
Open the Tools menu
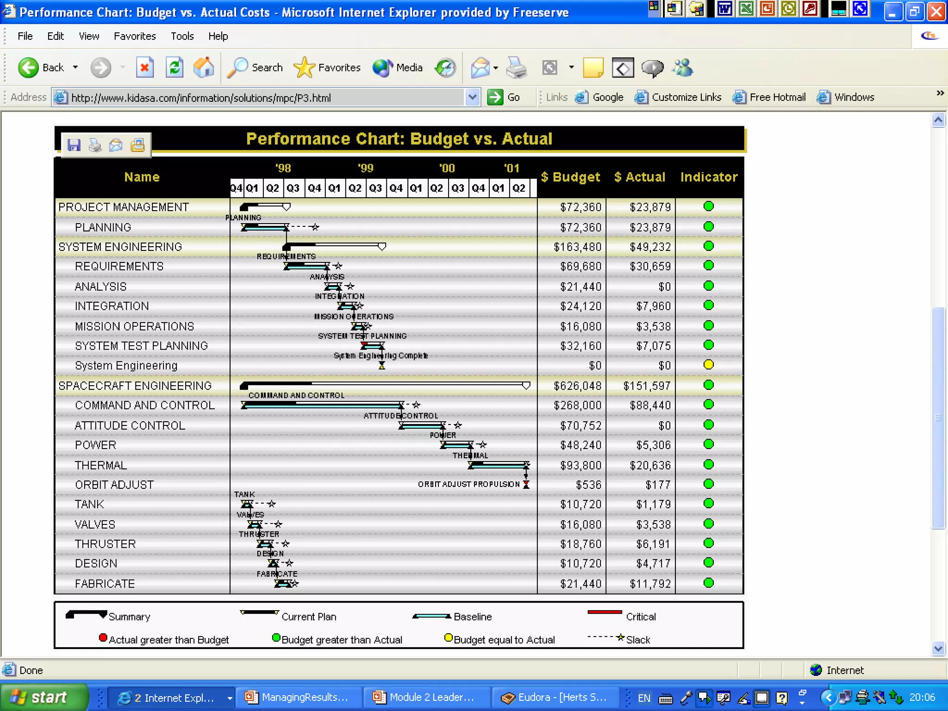pyautogui.click(x=182, y=36)
